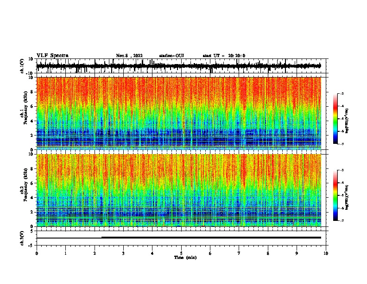Click the "-7" label on the ch.2 color scale
The width and height of the screenshot is (367, 284).
click(342, 221)
